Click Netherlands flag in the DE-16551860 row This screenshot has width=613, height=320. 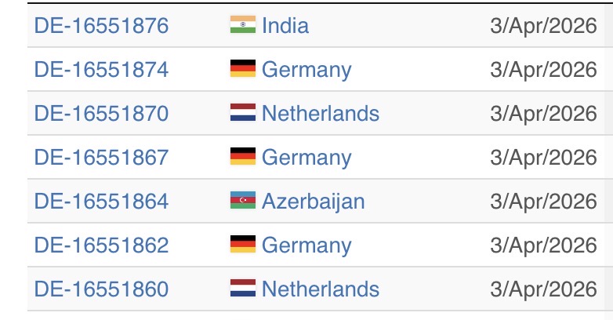[243, 289]
